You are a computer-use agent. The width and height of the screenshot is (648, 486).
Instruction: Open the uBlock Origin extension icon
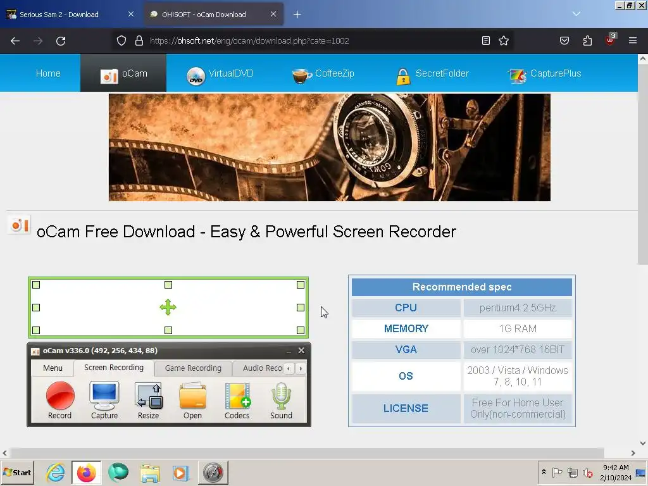(x=611, y=40)
